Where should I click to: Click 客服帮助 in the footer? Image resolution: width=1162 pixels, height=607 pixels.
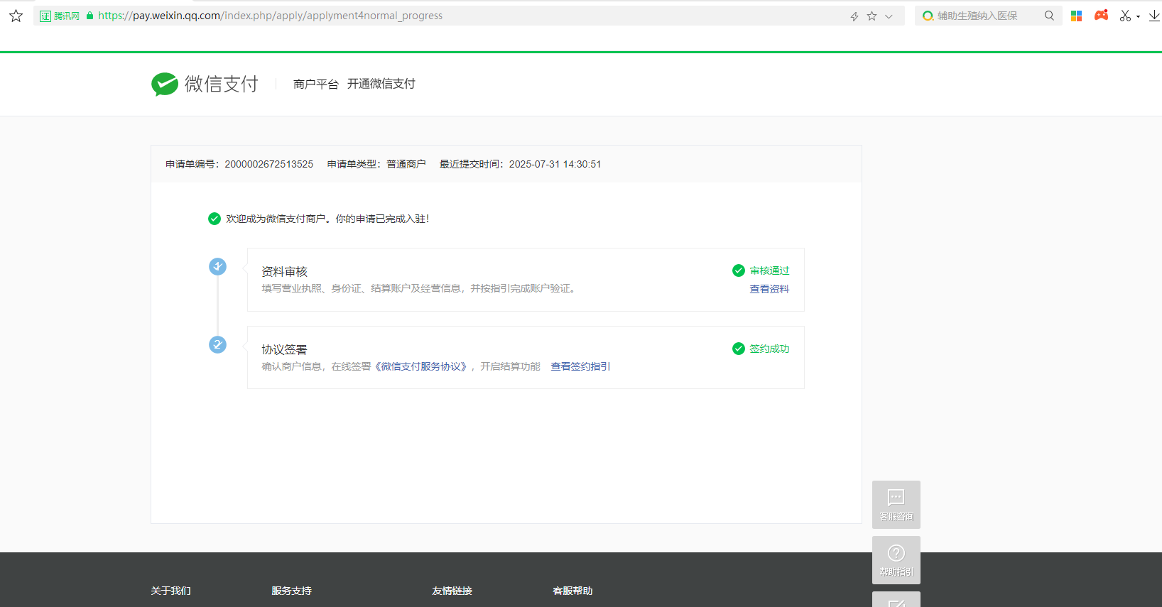point(573,591)
